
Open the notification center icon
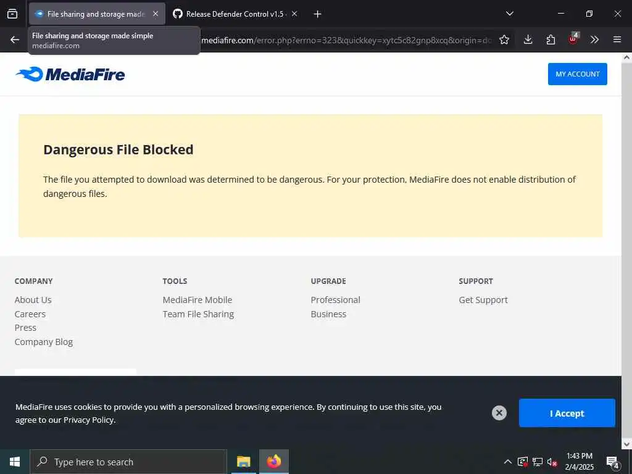613,462
